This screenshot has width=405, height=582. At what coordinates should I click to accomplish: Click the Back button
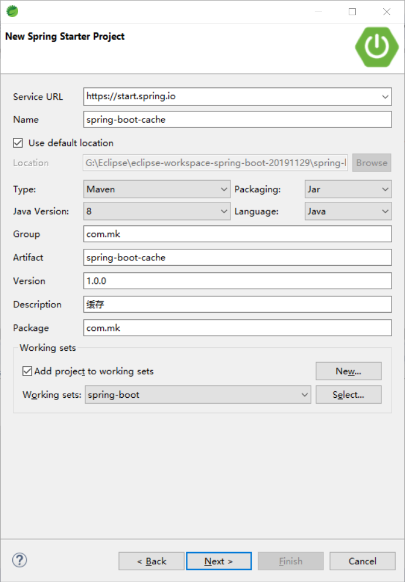tap(151, 561)
